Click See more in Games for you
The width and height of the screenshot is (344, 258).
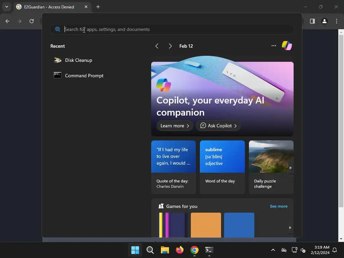278,206
